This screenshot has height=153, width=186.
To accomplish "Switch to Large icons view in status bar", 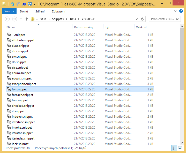I will [x=180, y=148].
